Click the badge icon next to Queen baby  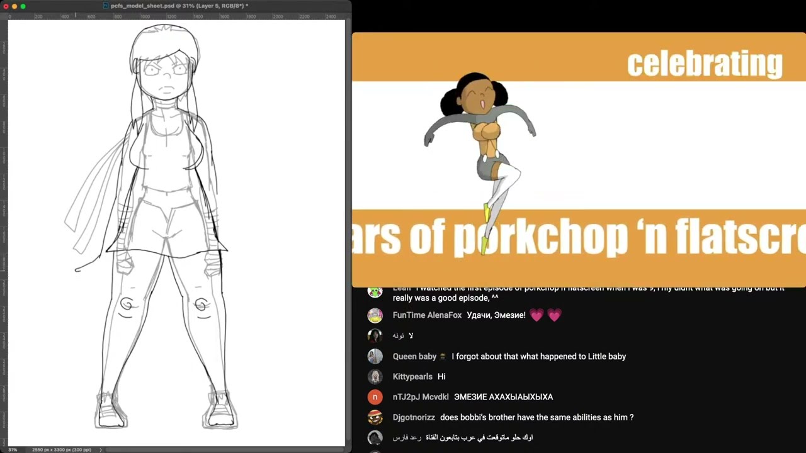click(x=443, y=356)
